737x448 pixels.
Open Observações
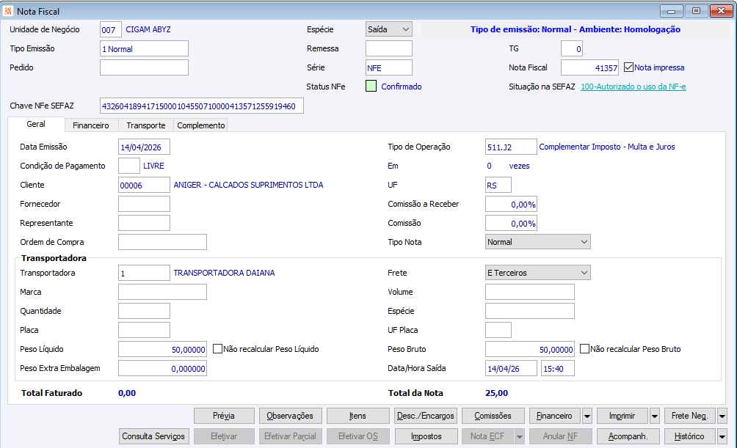290,416
